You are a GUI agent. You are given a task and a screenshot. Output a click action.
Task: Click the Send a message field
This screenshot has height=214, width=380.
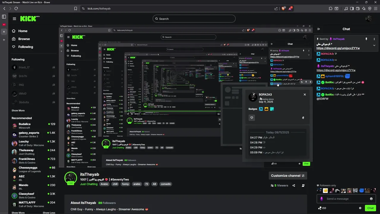click(346, 199)
